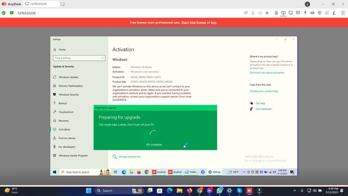
Task: Open remote Task View icon
Action: pyautogui.click(x=115, y=172)
